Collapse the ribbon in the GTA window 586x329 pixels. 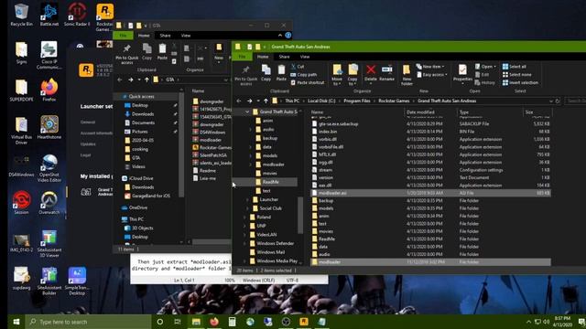pyautogui.click(x=280, y=35)
